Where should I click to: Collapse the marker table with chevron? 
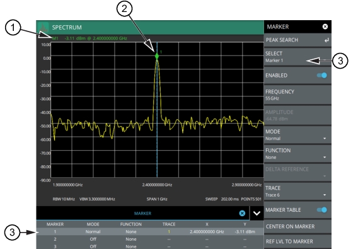point(257,213)
